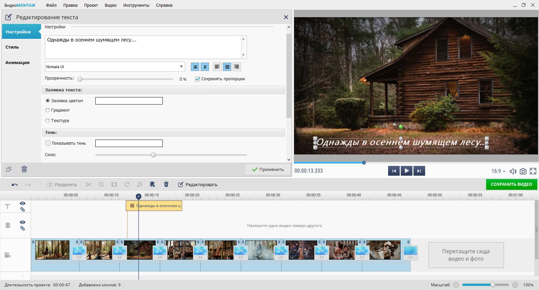This screenshot has width=539, height=290.
Task: Open the Nirmala UI font dropdown
Action: click(x=115, y=67)
